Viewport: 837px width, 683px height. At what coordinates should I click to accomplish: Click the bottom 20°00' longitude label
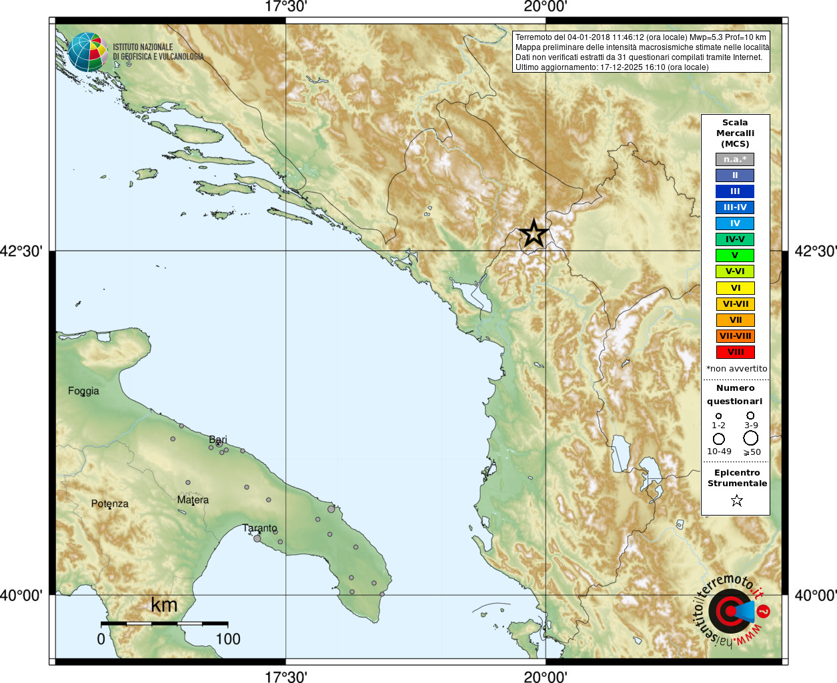pos(546,676)
